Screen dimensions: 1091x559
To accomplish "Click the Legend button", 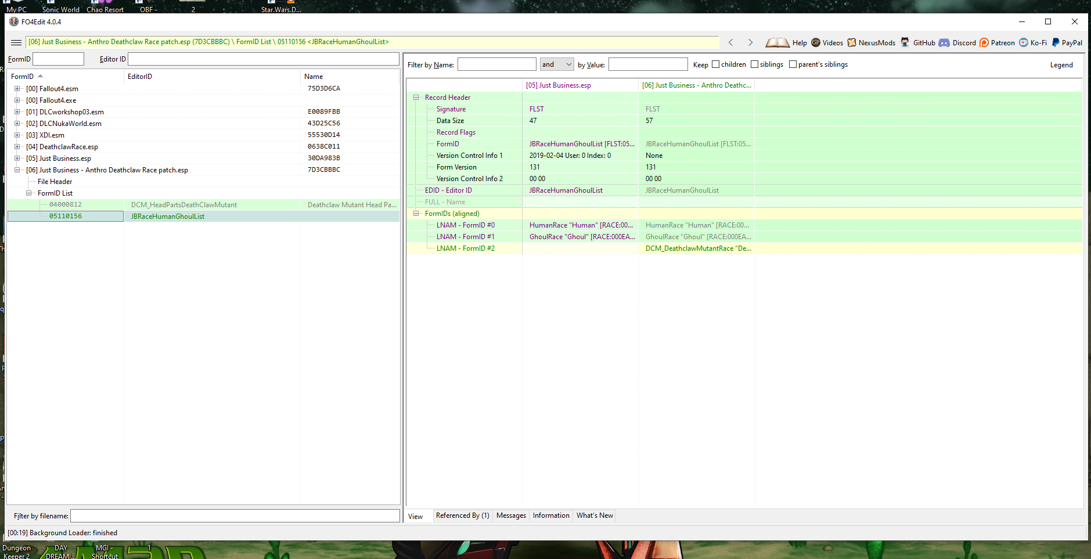I will click(x=1061, y=65).
